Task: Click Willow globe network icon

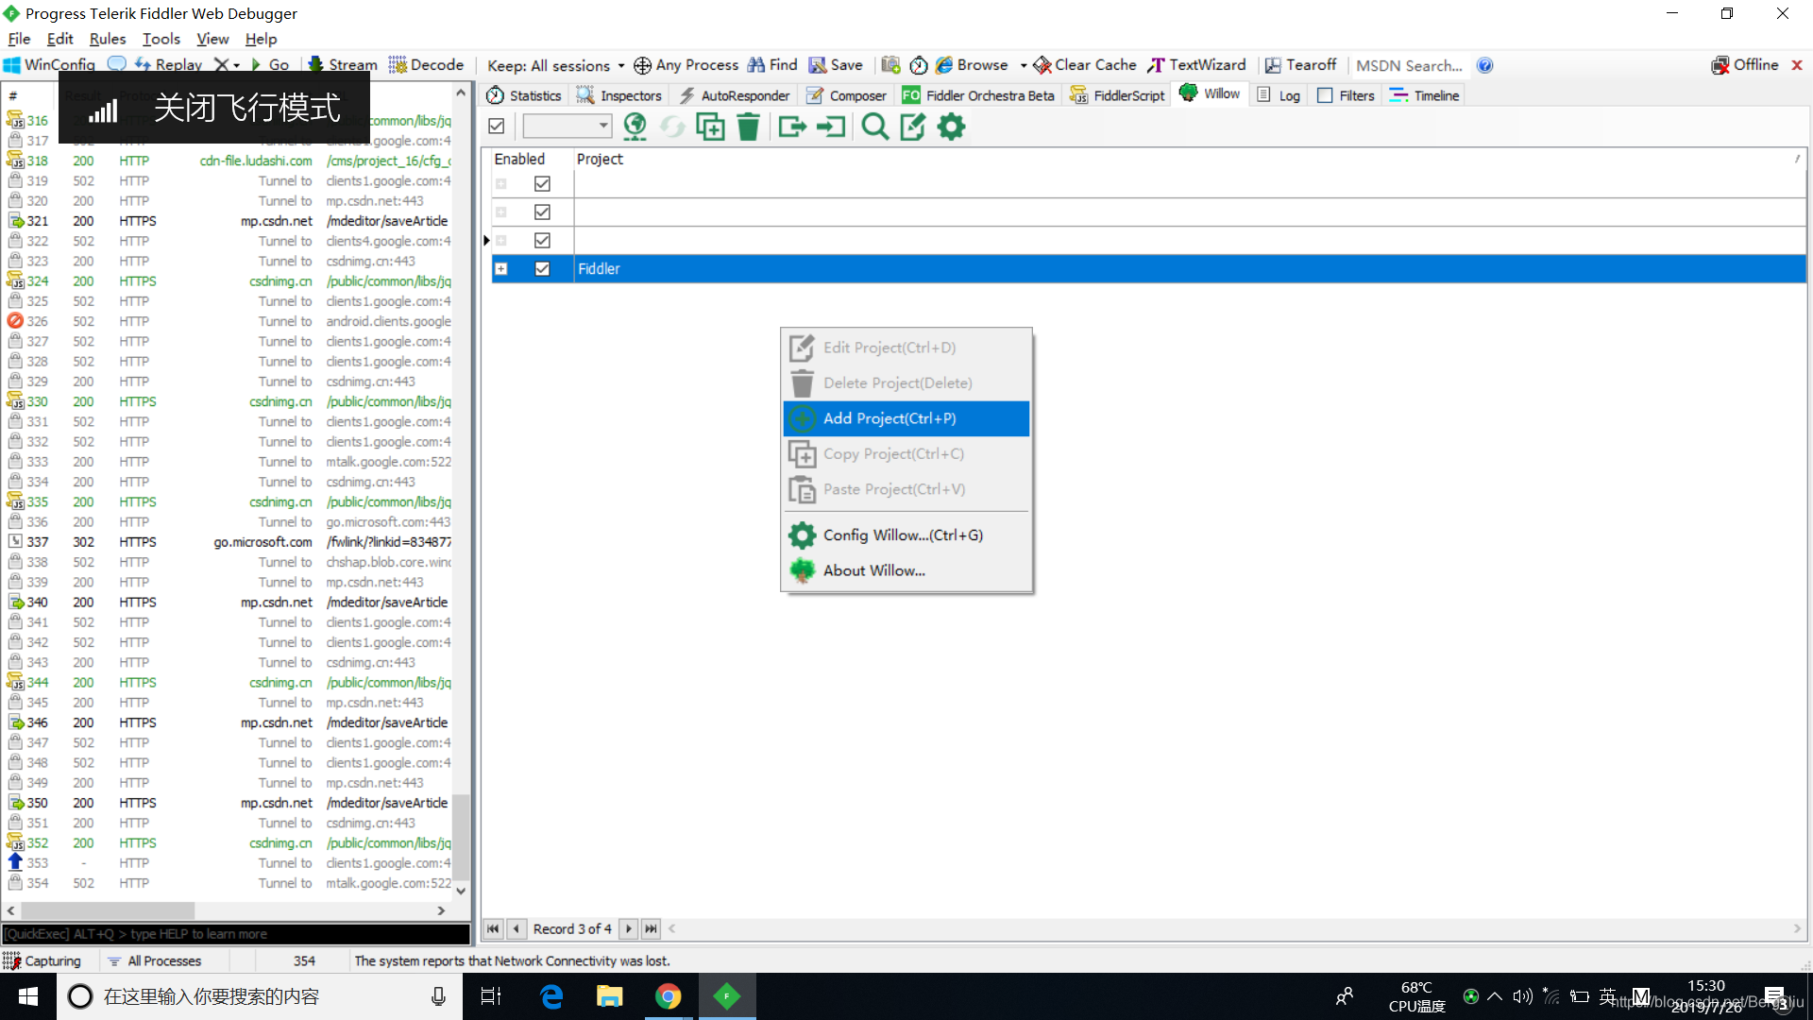Action: [635, 127]
